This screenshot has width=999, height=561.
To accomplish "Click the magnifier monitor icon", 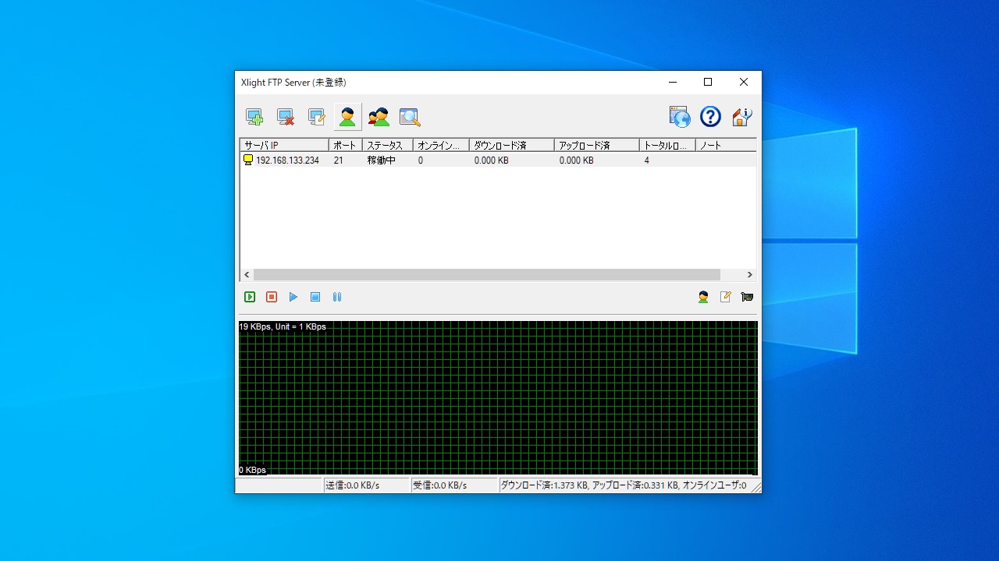I will [x=410, y=117].
